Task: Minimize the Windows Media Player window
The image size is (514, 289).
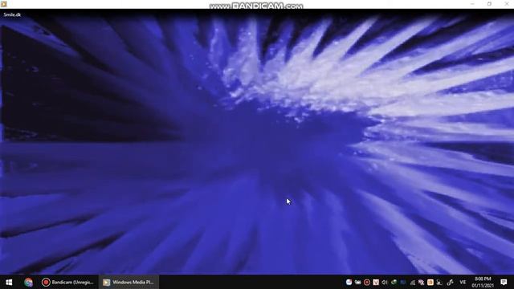Action: pyautogui.click(x=472, y=4)
